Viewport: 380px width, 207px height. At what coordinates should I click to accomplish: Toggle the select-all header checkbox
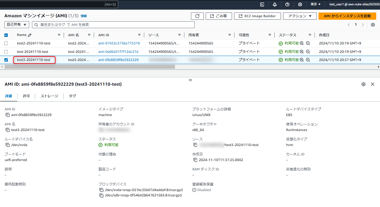(x=6, y=35)
